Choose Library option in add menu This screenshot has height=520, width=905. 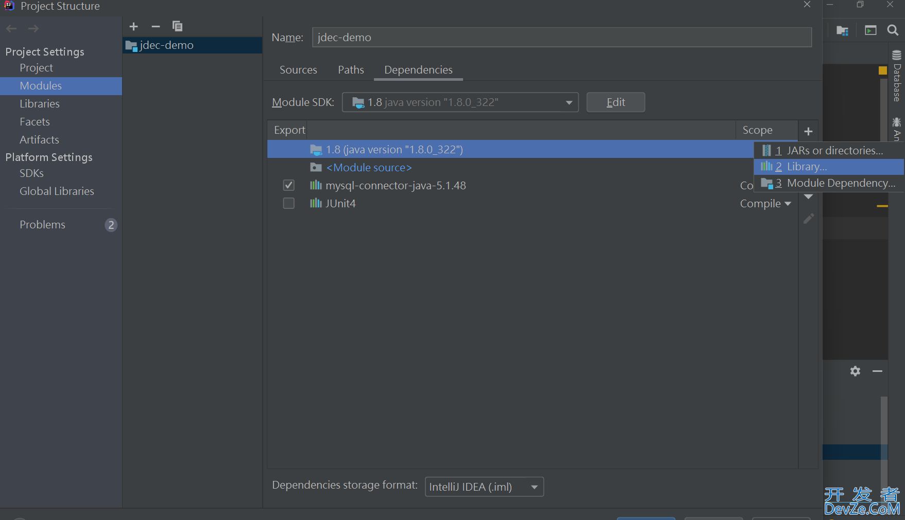(829, 167)
